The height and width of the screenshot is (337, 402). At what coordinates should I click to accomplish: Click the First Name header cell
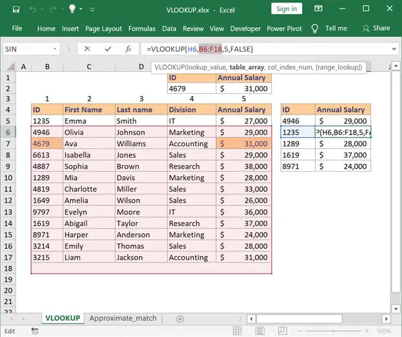(89, 110)
